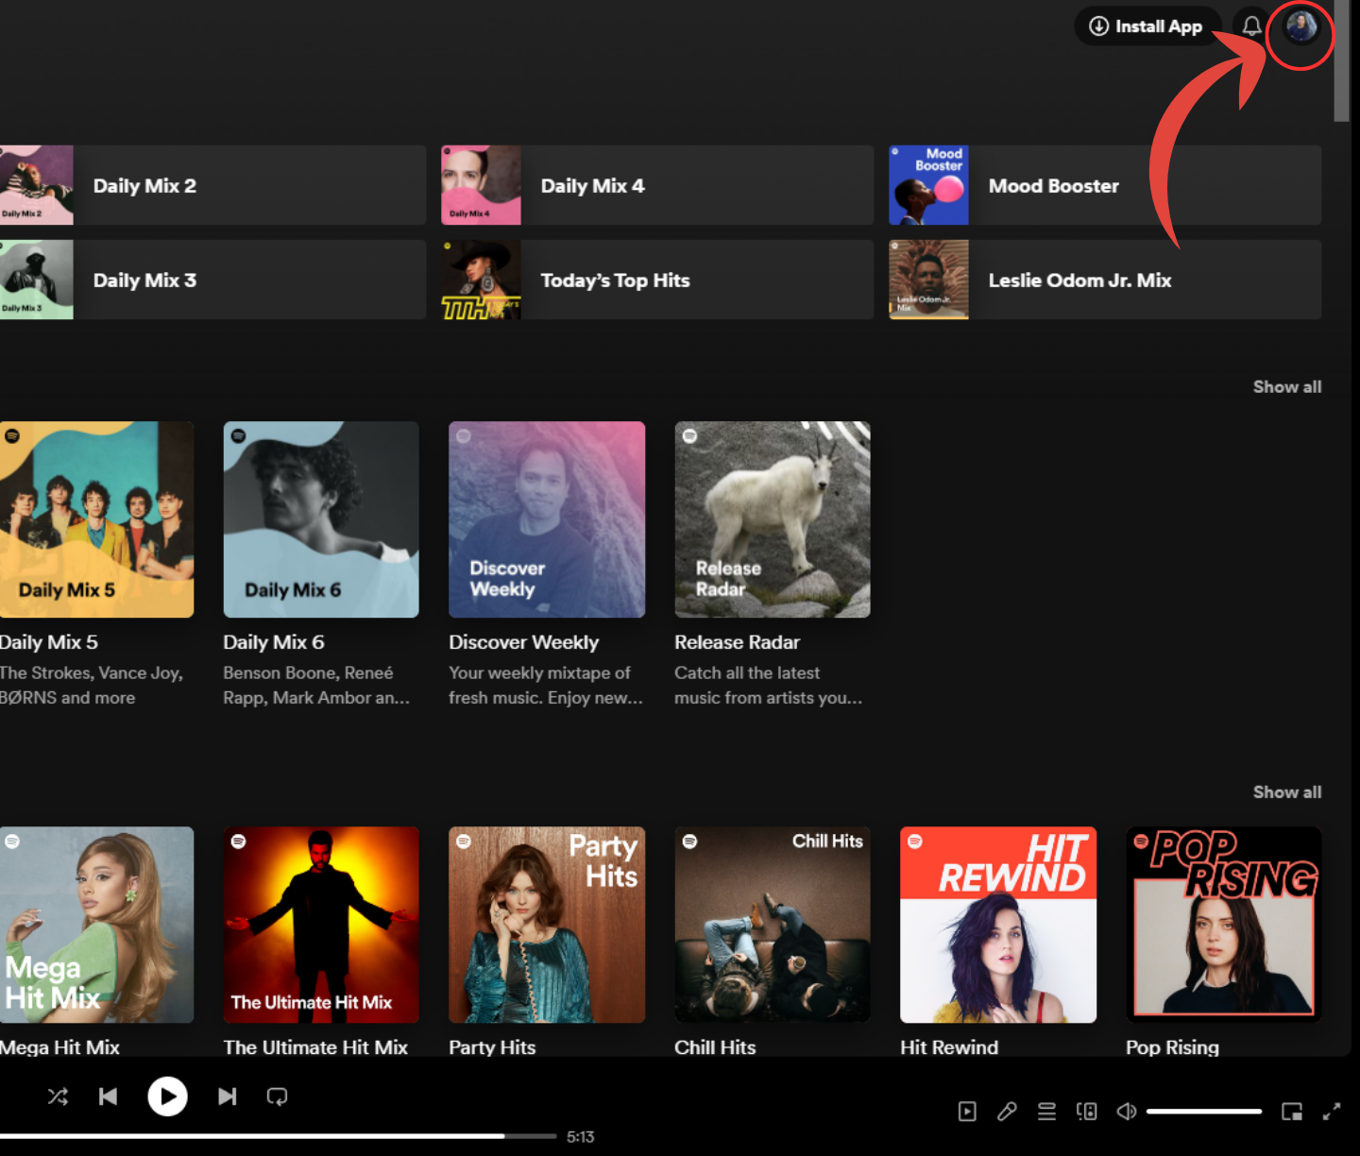1360x1156 pixels.
Task: Click Show all above the Daily Mix cards
Action: (x=1286, y=387)
